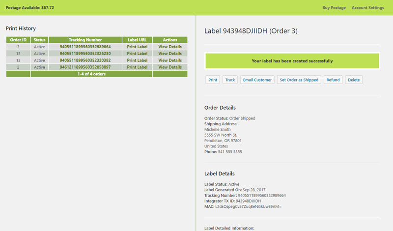The width and height of the screenshot is (393, 231).
Task: View Details for tracking number ending 320382
Action: pyautogui.click(x=169, y=60)
